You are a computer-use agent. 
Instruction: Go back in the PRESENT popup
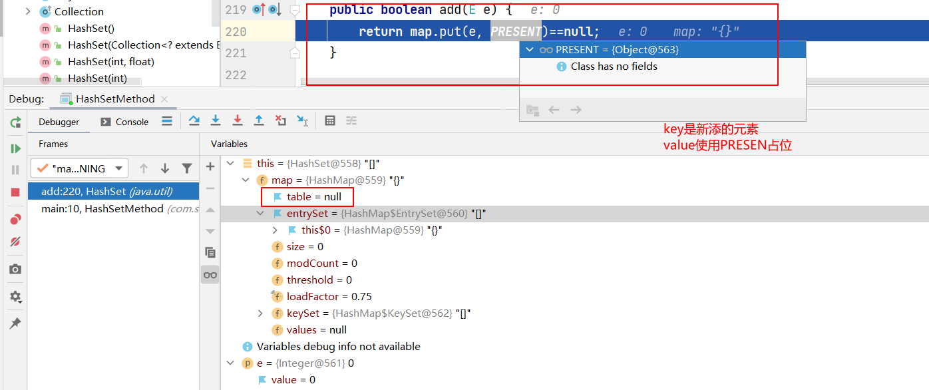click(554, 110)
